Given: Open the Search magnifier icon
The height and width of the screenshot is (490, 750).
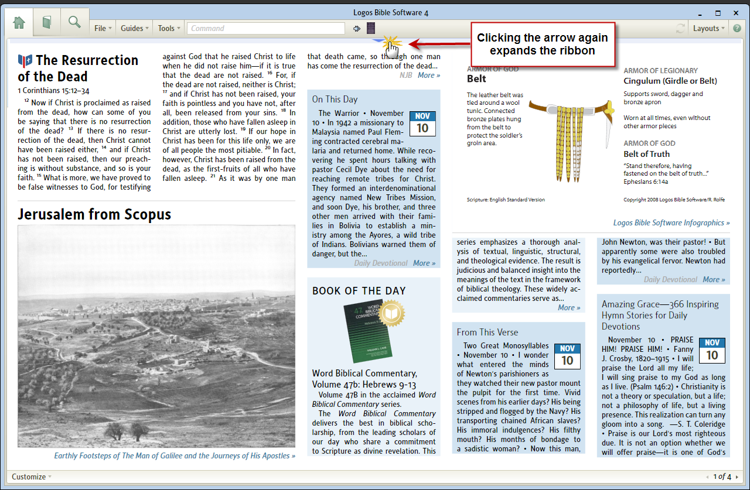Looking at the screenshot, I should pos(74,22).
